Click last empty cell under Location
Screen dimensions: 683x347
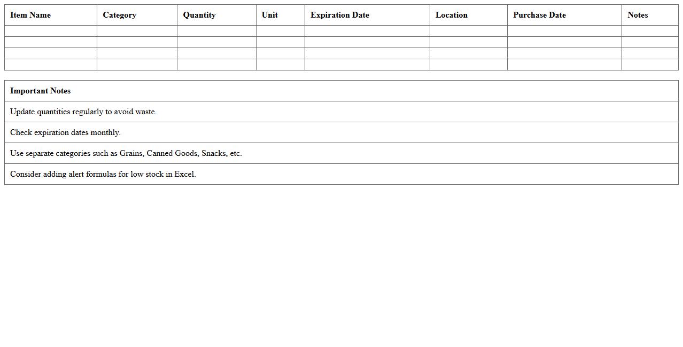(468, 65)
